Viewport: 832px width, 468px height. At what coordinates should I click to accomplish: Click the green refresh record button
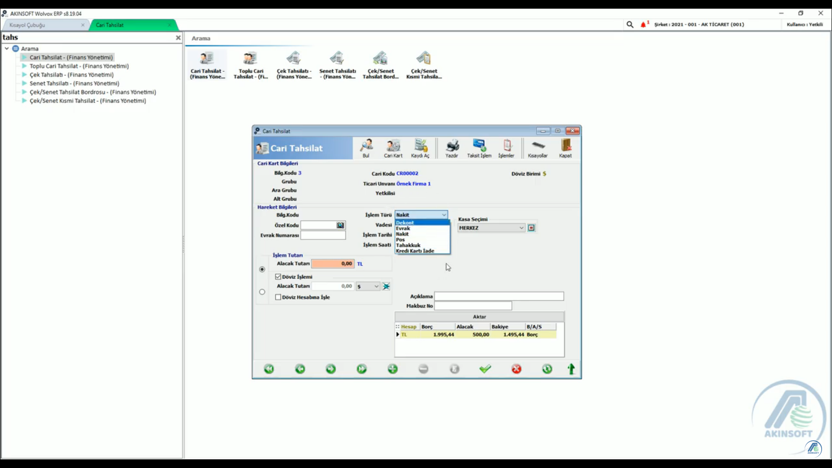547,369
